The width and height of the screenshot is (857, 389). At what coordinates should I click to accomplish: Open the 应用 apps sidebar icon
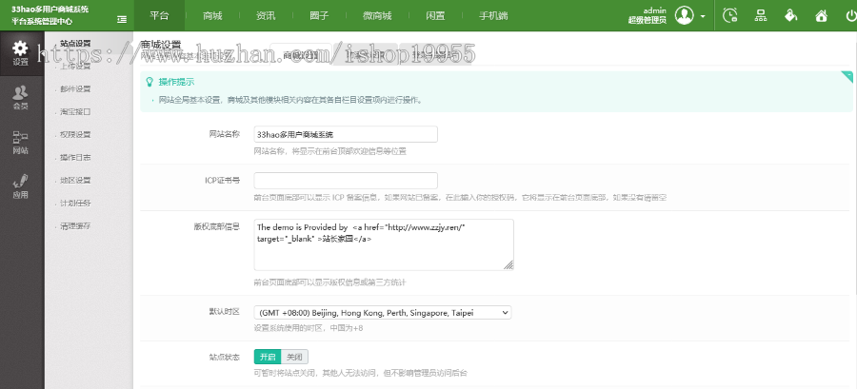(x=21, y=185)
